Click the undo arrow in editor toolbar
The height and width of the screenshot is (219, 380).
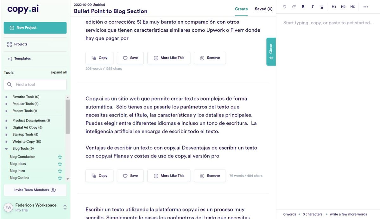tap(284, 7)
